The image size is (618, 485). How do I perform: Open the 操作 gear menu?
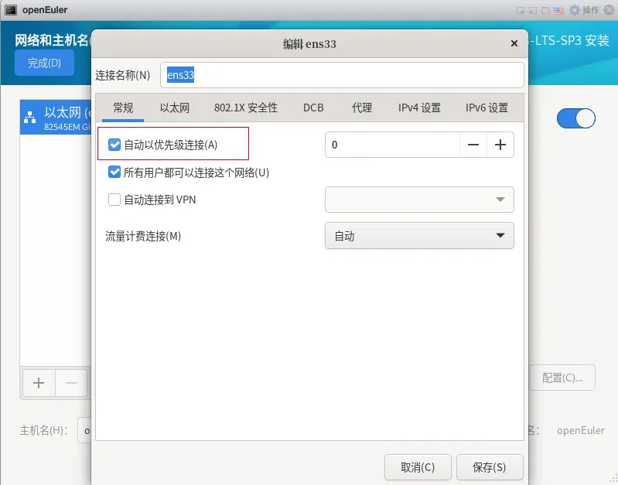584,10
